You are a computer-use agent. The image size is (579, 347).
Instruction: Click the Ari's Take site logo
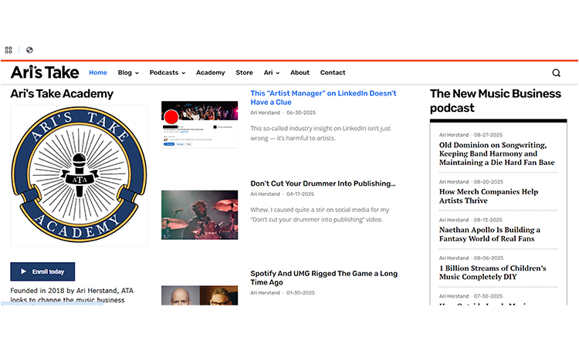45,72
